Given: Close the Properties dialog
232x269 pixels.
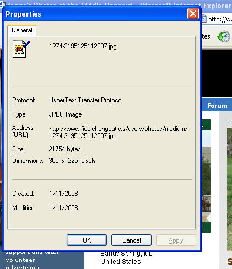Looking at the screenshot, I should click(x=193, y=13).
